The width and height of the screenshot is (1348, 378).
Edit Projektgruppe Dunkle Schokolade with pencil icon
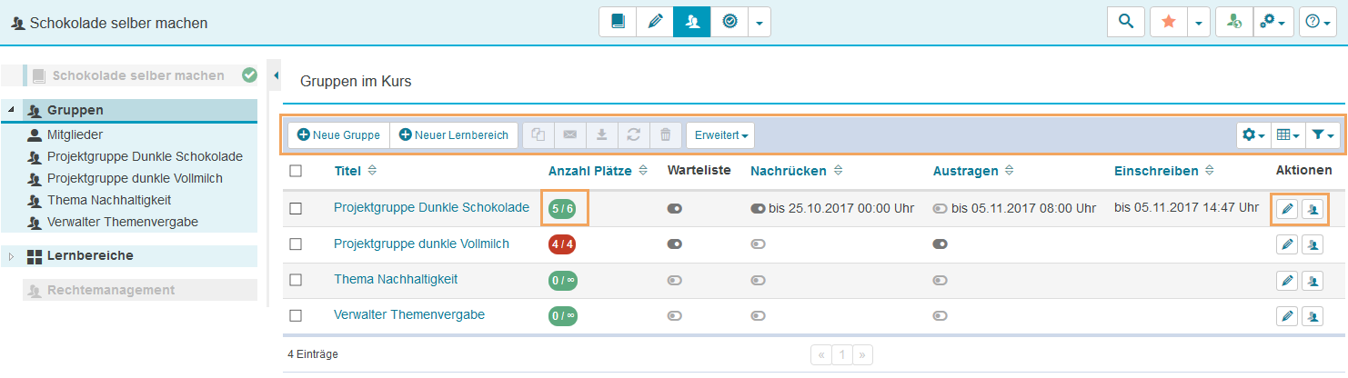coord(1287,209)
